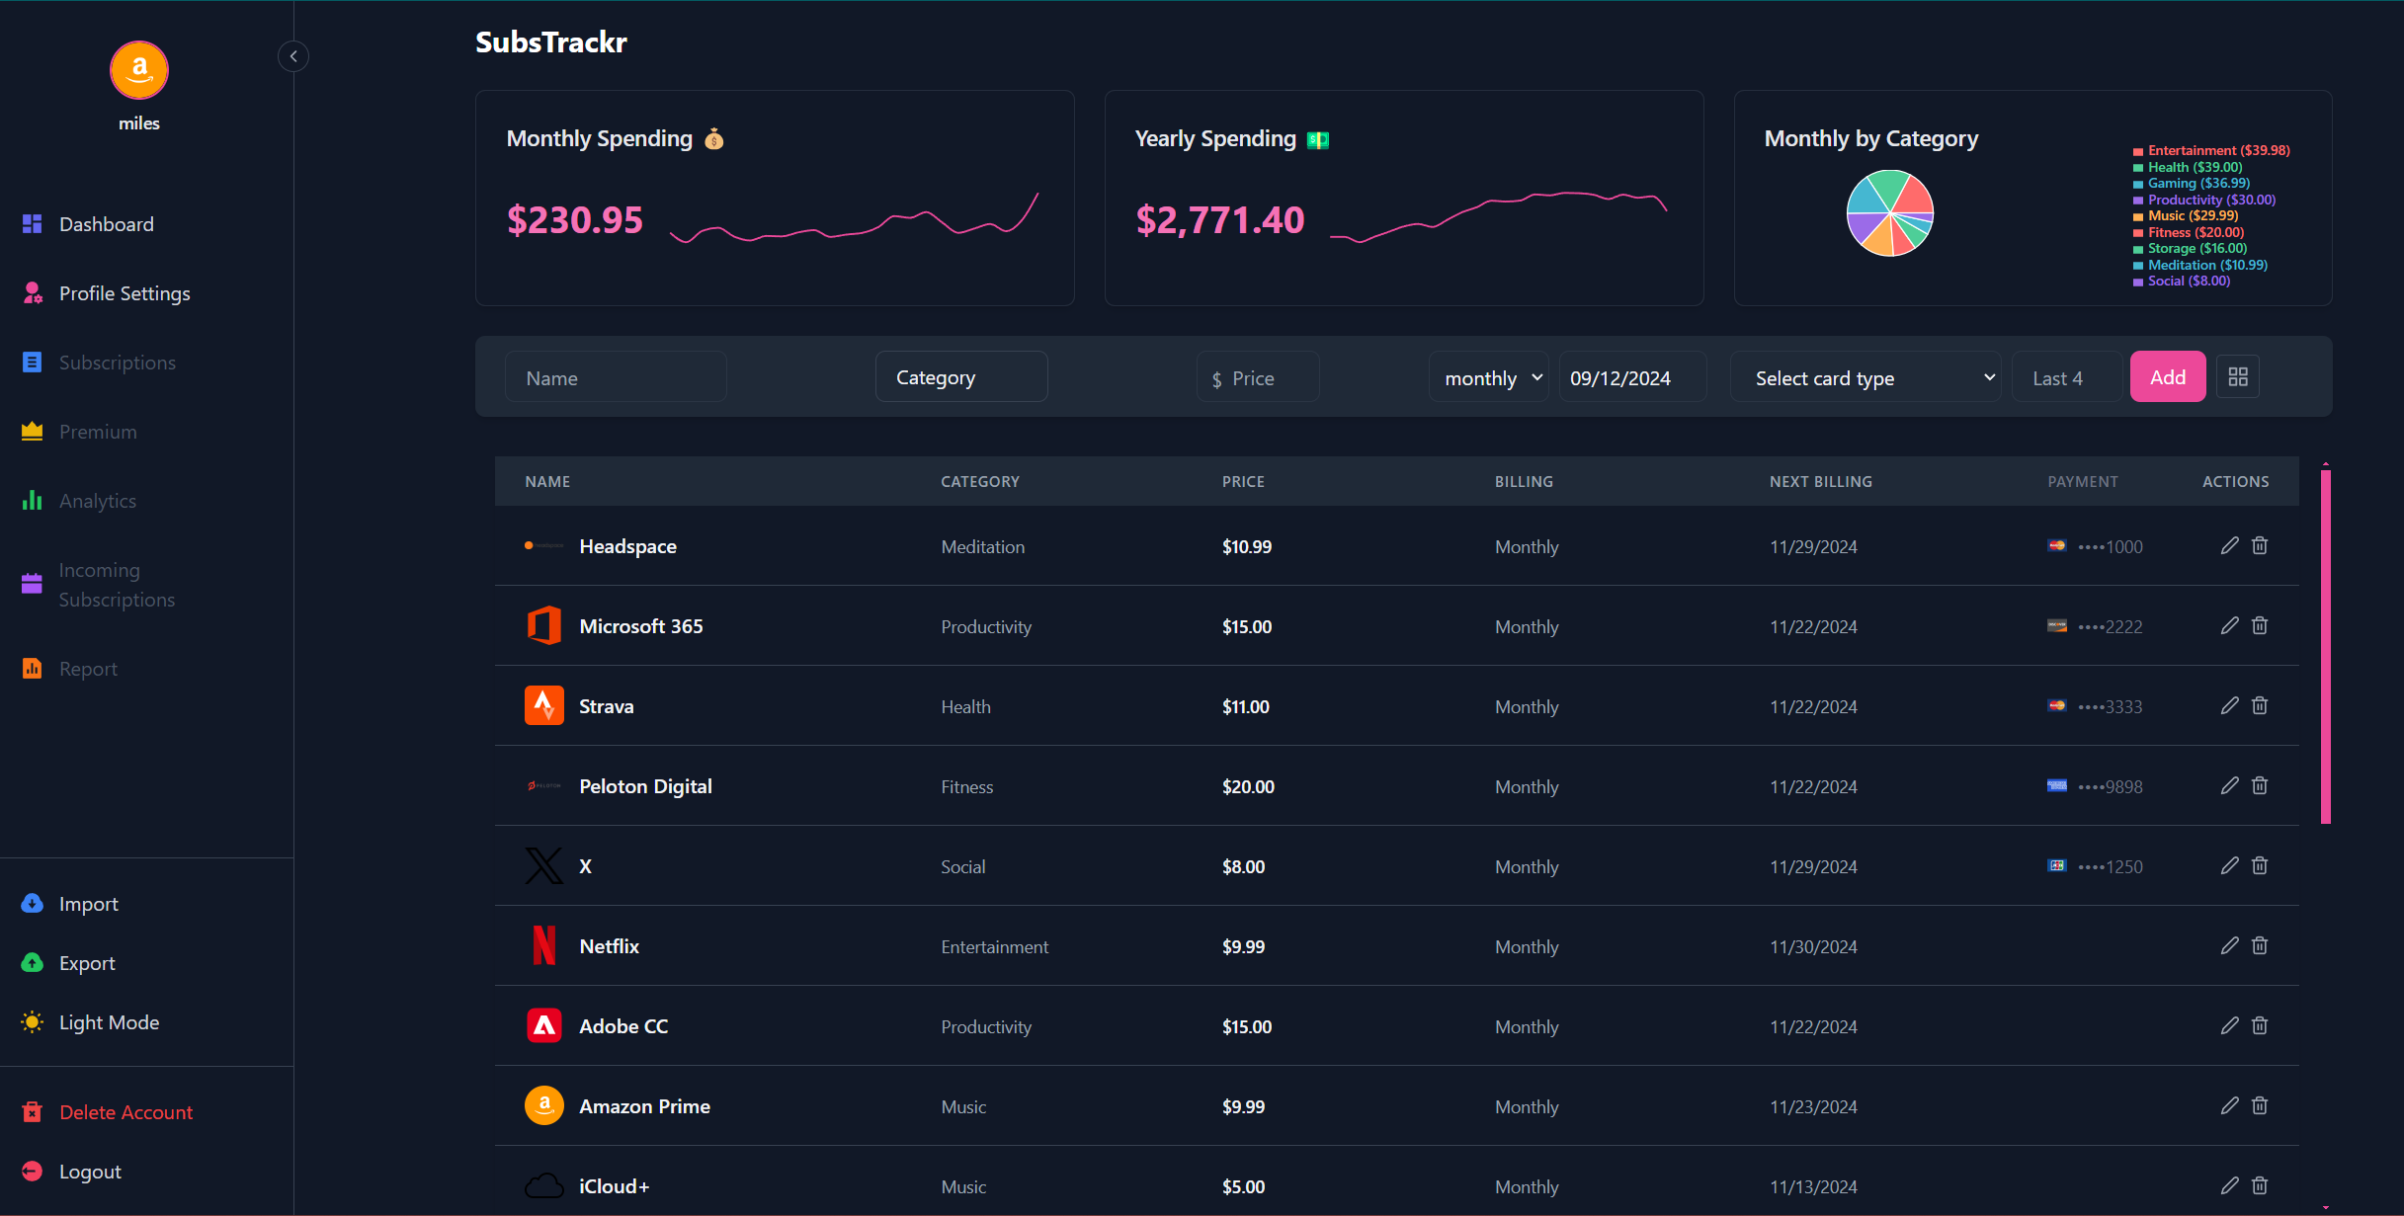Switch to Light Mode
The width and height of the screenshot is (2404, 1216).
click(109, 1022)
